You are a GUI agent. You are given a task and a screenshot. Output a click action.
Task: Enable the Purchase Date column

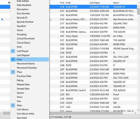(x=30, y=76)
